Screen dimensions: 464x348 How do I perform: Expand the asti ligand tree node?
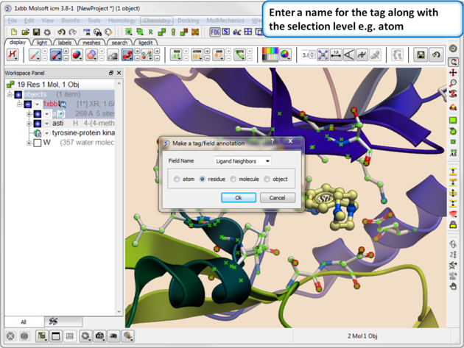pos(29,124)
